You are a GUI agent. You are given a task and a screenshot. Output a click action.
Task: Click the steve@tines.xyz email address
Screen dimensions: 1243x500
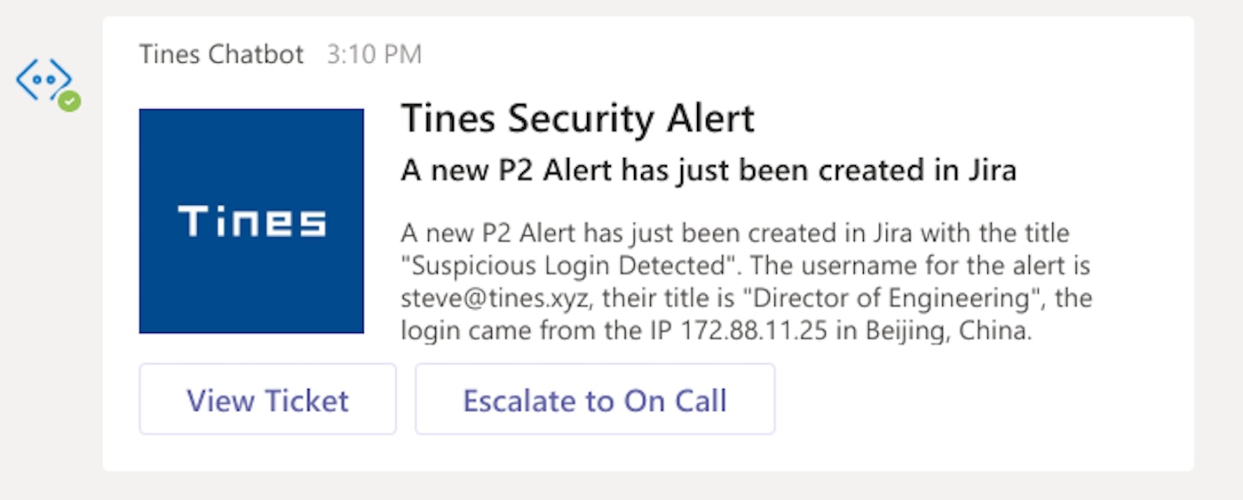495,298
